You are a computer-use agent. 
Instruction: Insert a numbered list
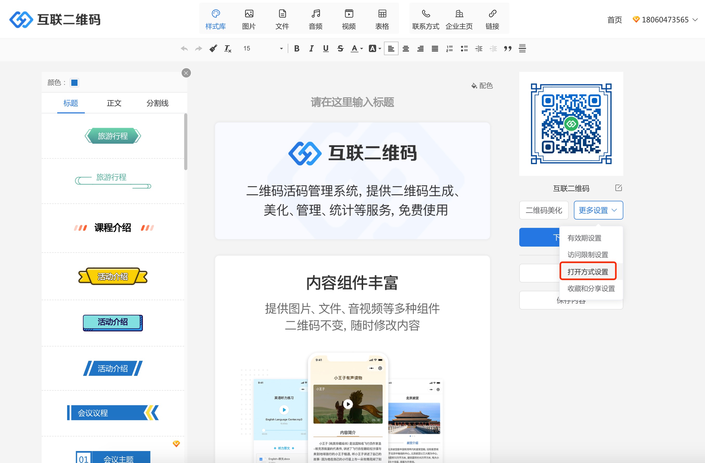[449, 49]
